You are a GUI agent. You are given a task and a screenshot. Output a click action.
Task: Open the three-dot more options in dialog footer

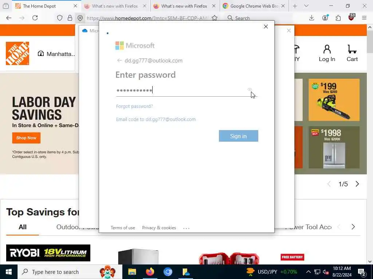point(186,228)
